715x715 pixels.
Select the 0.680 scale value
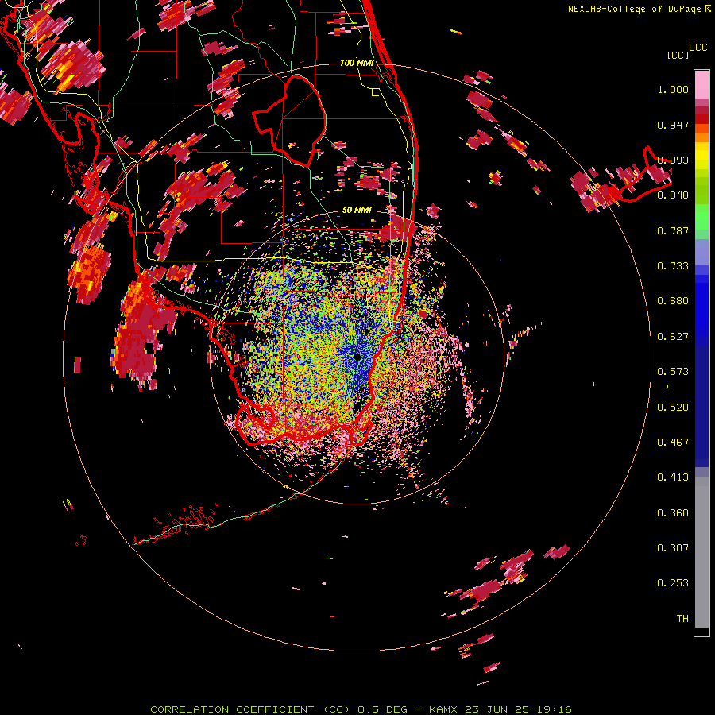tap(673, 301)
